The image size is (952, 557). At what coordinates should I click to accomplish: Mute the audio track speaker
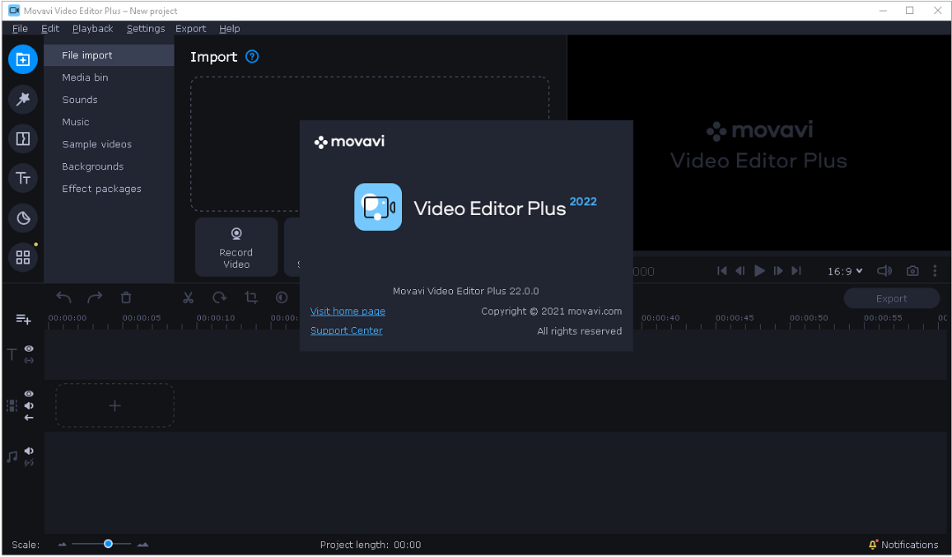(29, 452)
